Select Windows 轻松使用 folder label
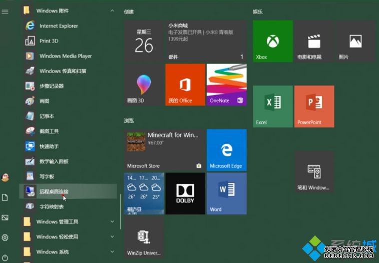 (57, 236)
